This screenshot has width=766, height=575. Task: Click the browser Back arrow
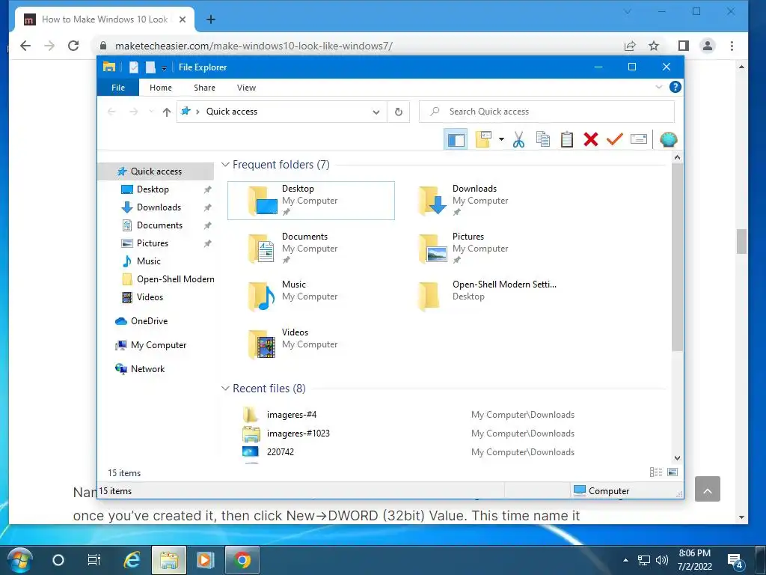[25, 46]
